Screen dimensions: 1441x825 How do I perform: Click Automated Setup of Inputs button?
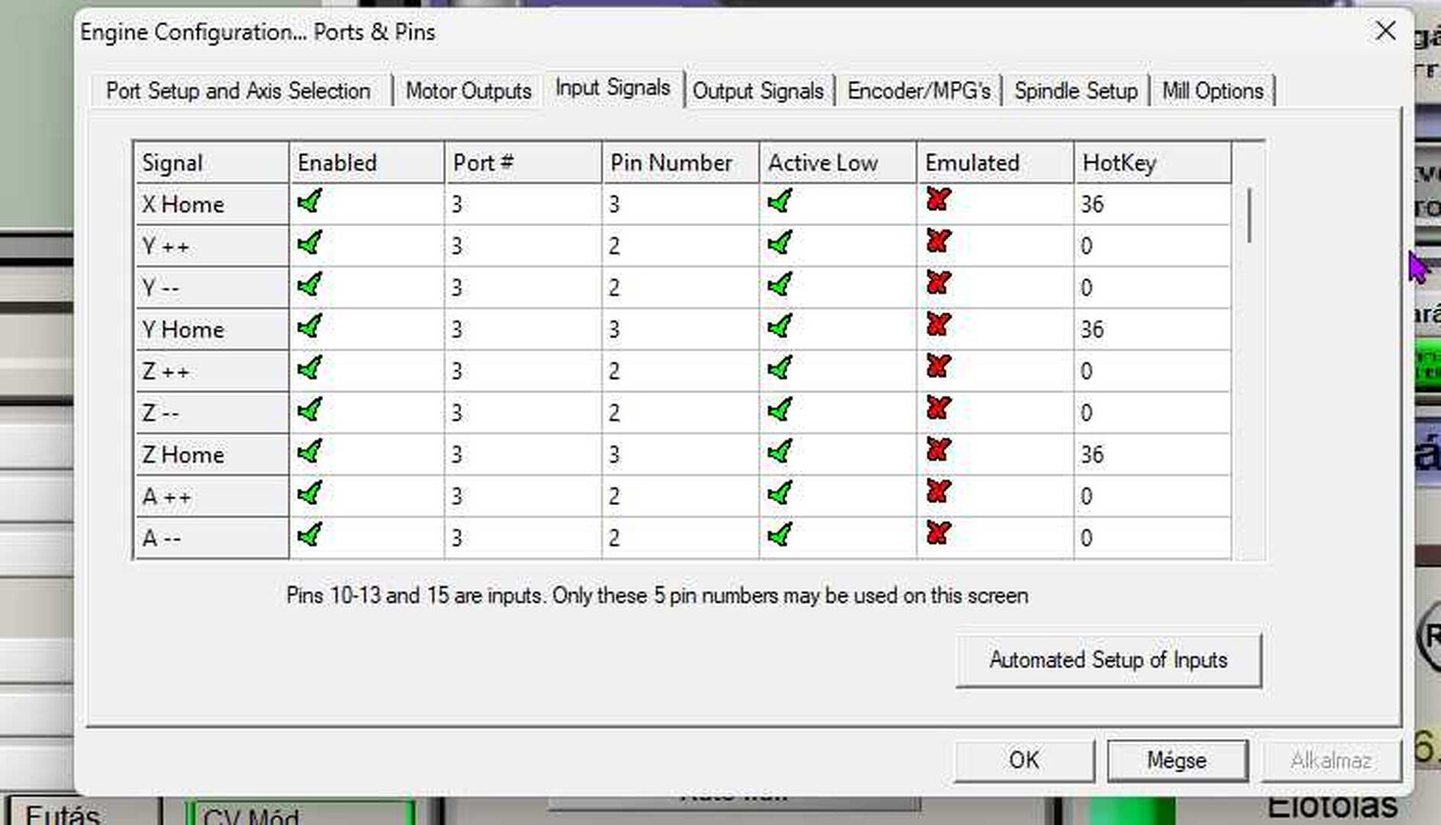[x=1108, y=660]
